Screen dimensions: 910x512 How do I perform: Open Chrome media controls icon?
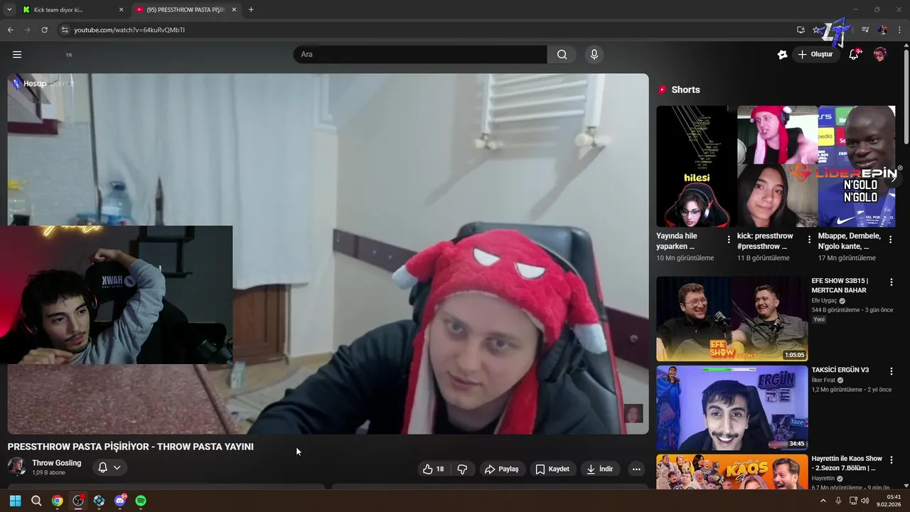[865, 30]
